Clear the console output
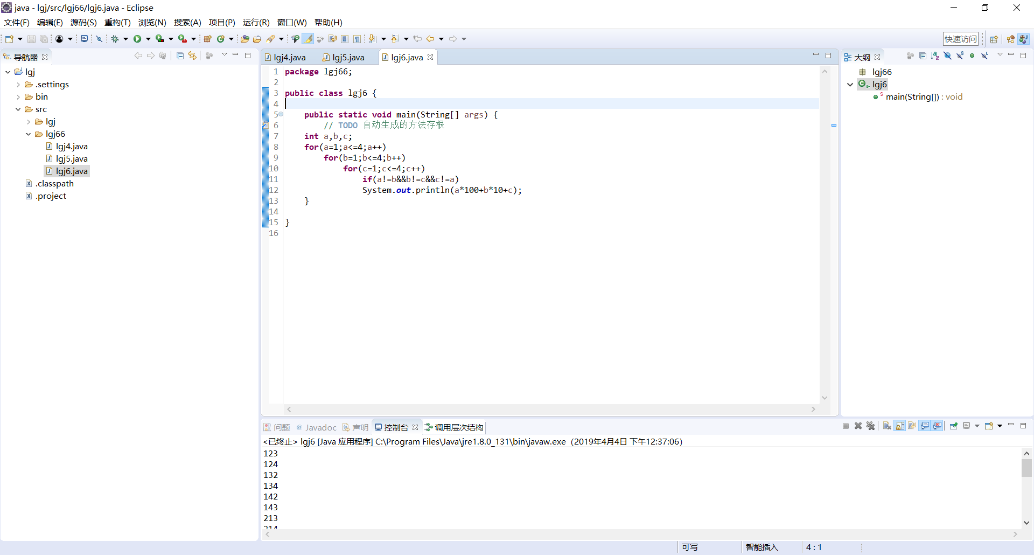Viewport: 1034px width, 555px height. 887,426
